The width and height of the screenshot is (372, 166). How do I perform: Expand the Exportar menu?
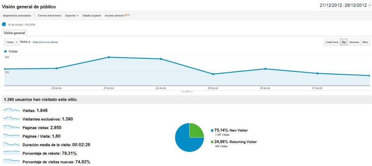pos(72,15)
